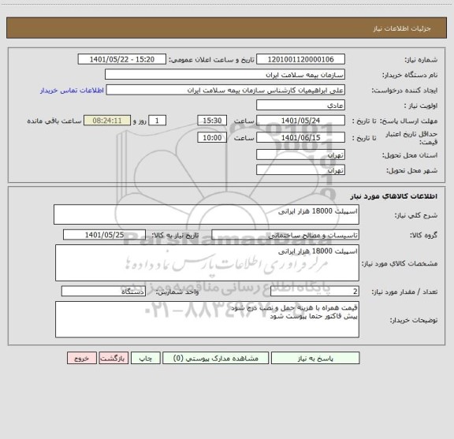Viewport: 454px width, 439px height.
Task: Click header title 'جزئیات اطلاعات نیاز'
Action: 402,28
